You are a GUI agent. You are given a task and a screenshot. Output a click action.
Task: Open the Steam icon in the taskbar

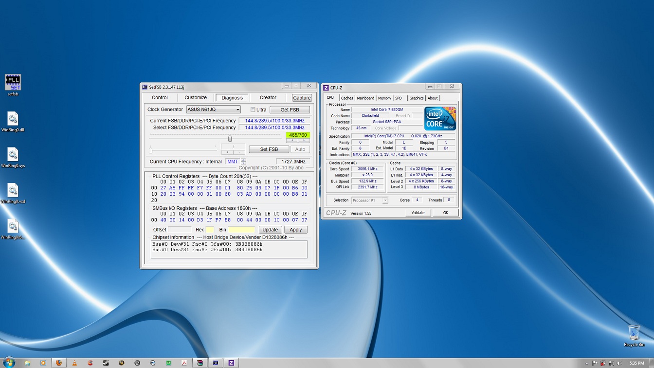coord(106,363)
